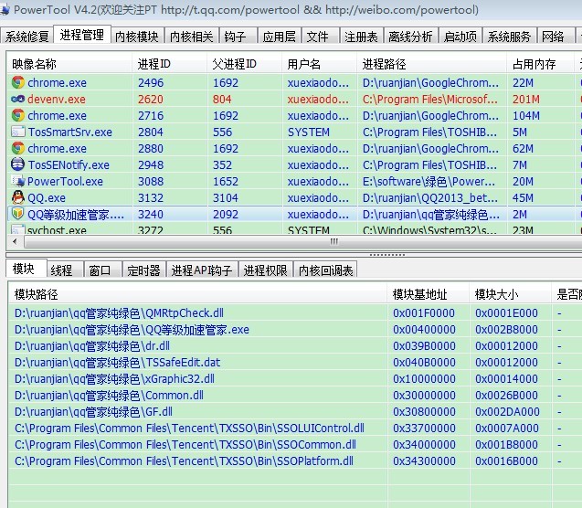Sort processes by 映像名称 column header
This screenshot has width=582, height=508.
pos(69,64)
